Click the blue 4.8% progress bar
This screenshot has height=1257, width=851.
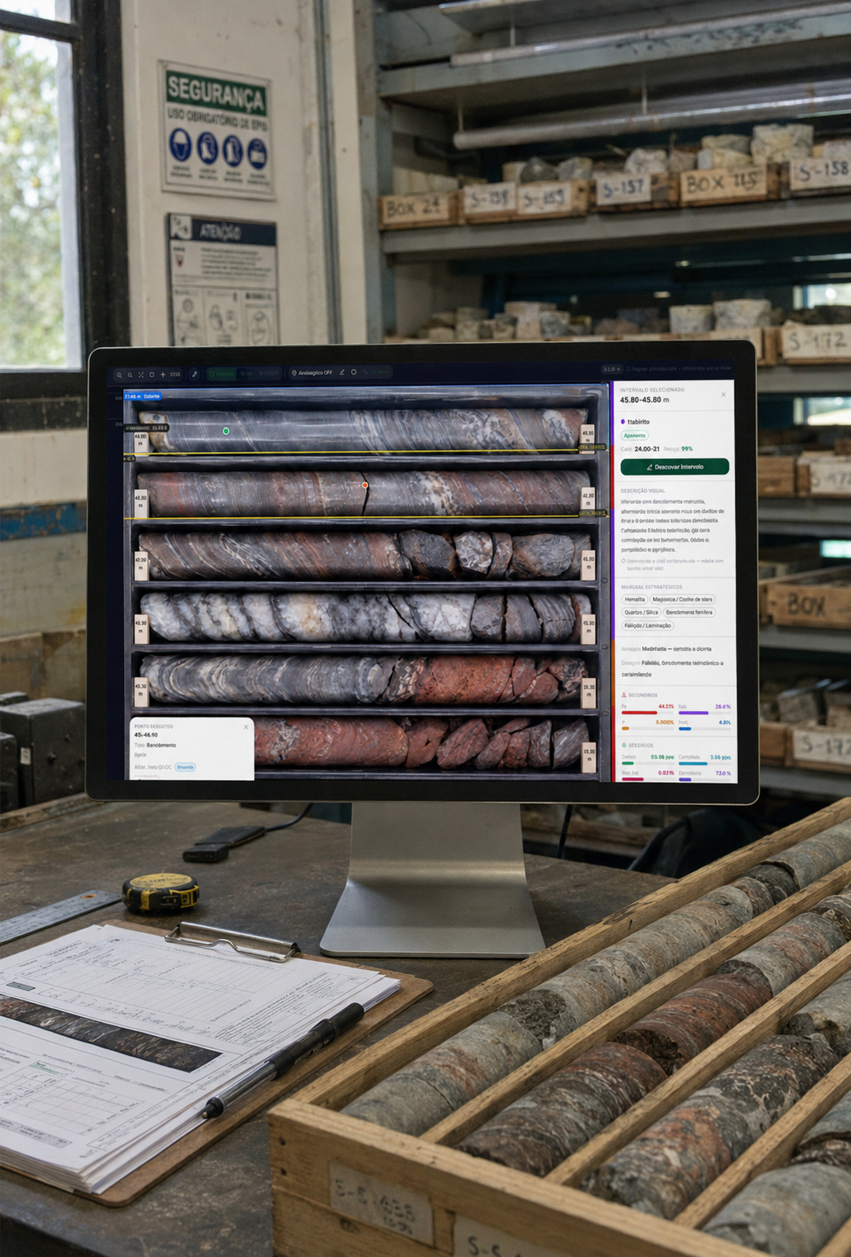[685, 728]
